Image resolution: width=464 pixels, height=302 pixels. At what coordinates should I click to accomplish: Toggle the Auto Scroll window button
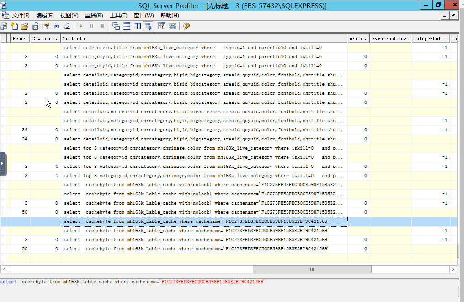tap(148, 26)
